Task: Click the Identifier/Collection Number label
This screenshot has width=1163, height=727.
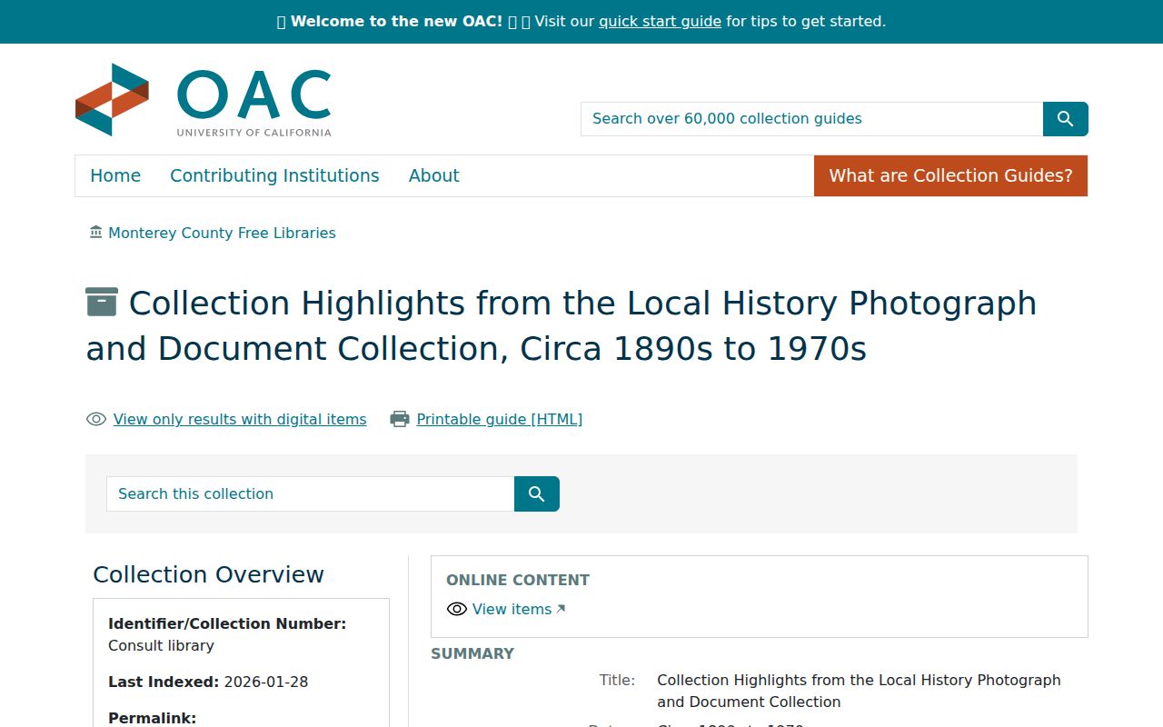Action: [227, 623]
